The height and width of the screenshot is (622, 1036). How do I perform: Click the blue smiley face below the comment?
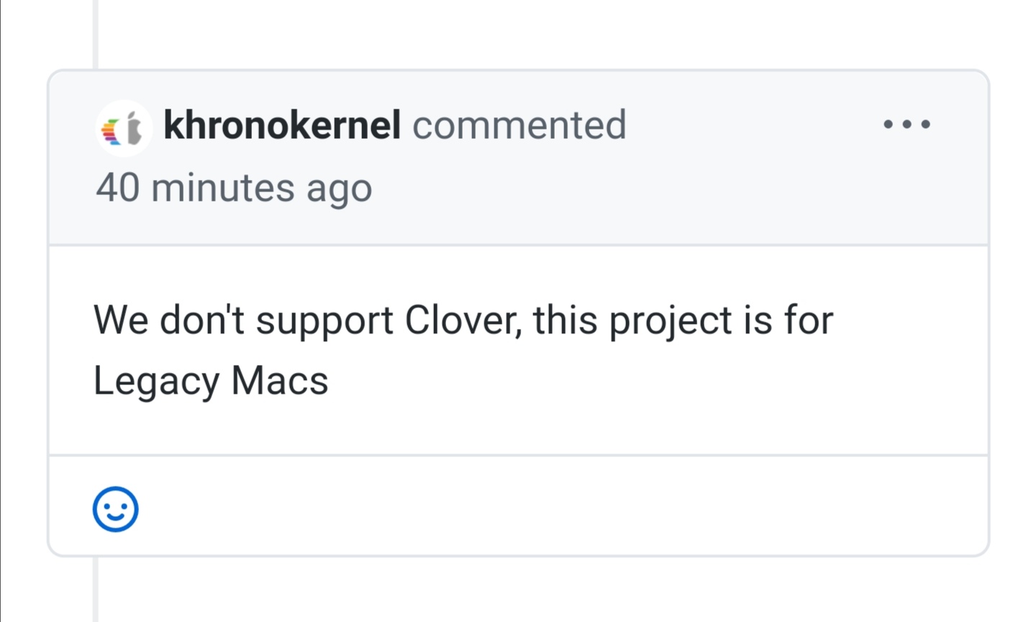pyautogui.click(x=115, y=510)
